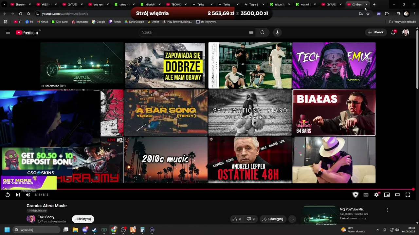Click the Udostępnij share button

tap(273, 219)
